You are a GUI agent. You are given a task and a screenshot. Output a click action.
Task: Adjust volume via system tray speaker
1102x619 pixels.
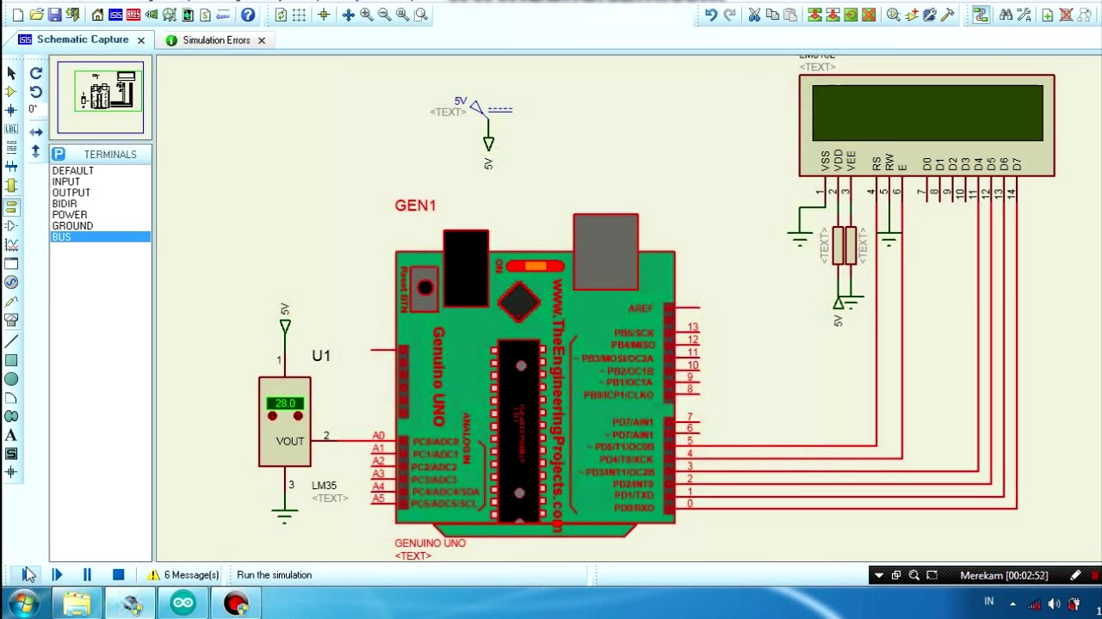[1054, 604]
